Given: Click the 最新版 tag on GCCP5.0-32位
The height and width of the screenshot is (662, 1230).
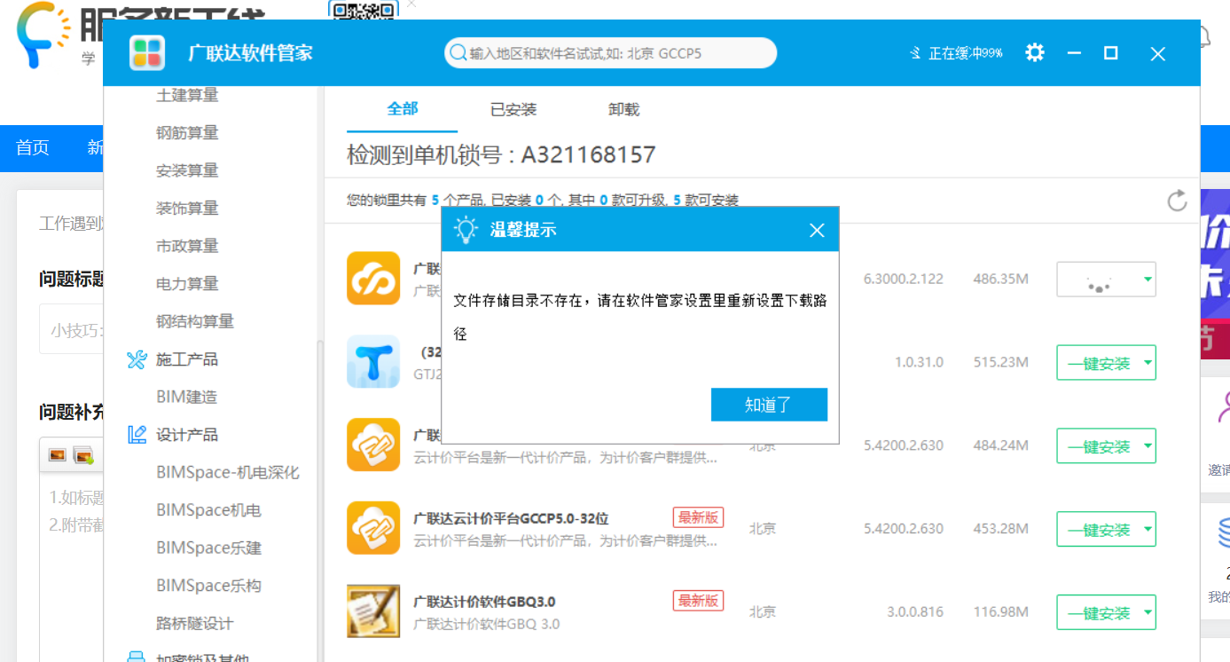Looking at the screenshot, I should point(698,517).
